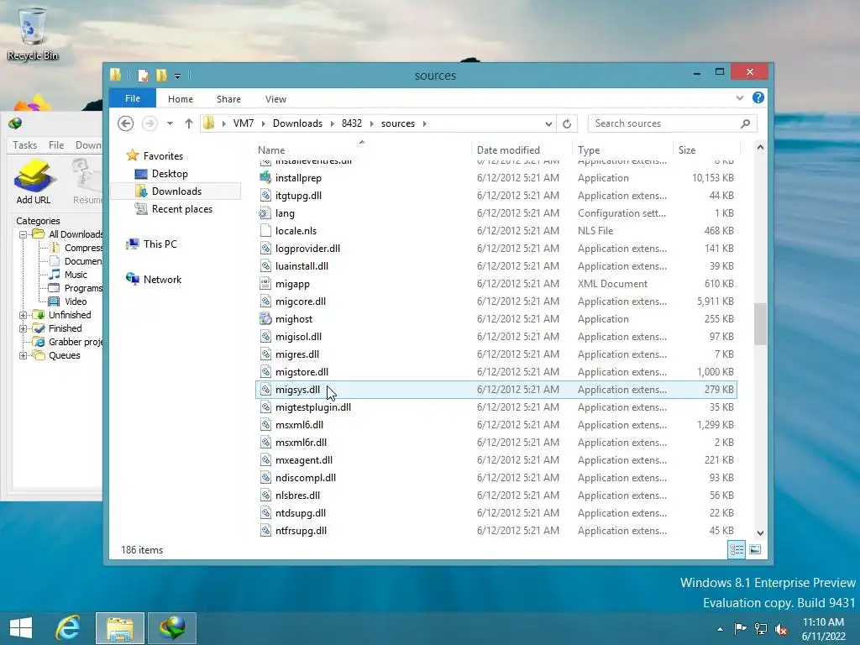Switch to Details view icon in status bar
This screenshot has width=860, height=645.
point(737,549)
